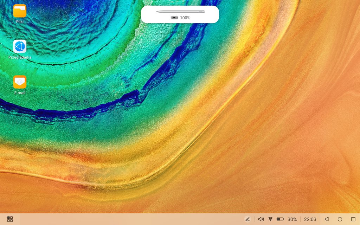Tap the back triangle navigation button
This screenshot has width=360, height=225.
327,219
